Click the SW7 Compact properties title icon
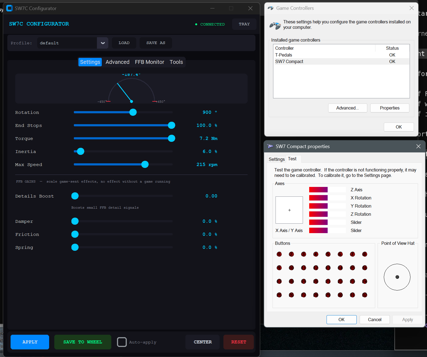The width and height of the screenshot is (427, 357). coord(270,146)
